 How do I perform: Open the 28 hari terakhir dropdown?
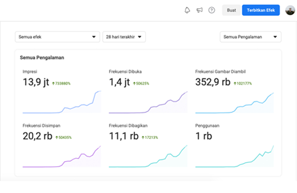tap(124, 37)
